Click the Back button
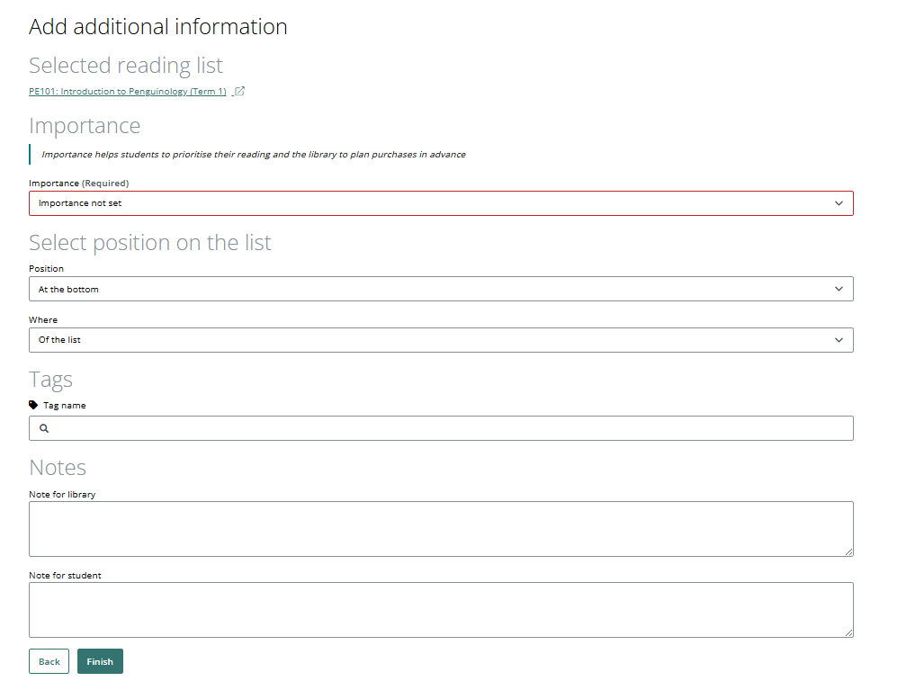Screen dimensions: 897x699 click(49, 660)
